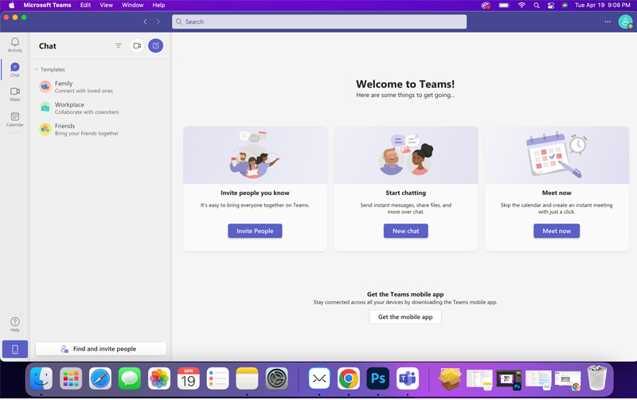This screenshot has width=637, height=400.
Task: Open Launchpad from the dock
Action: click(71, 379)
